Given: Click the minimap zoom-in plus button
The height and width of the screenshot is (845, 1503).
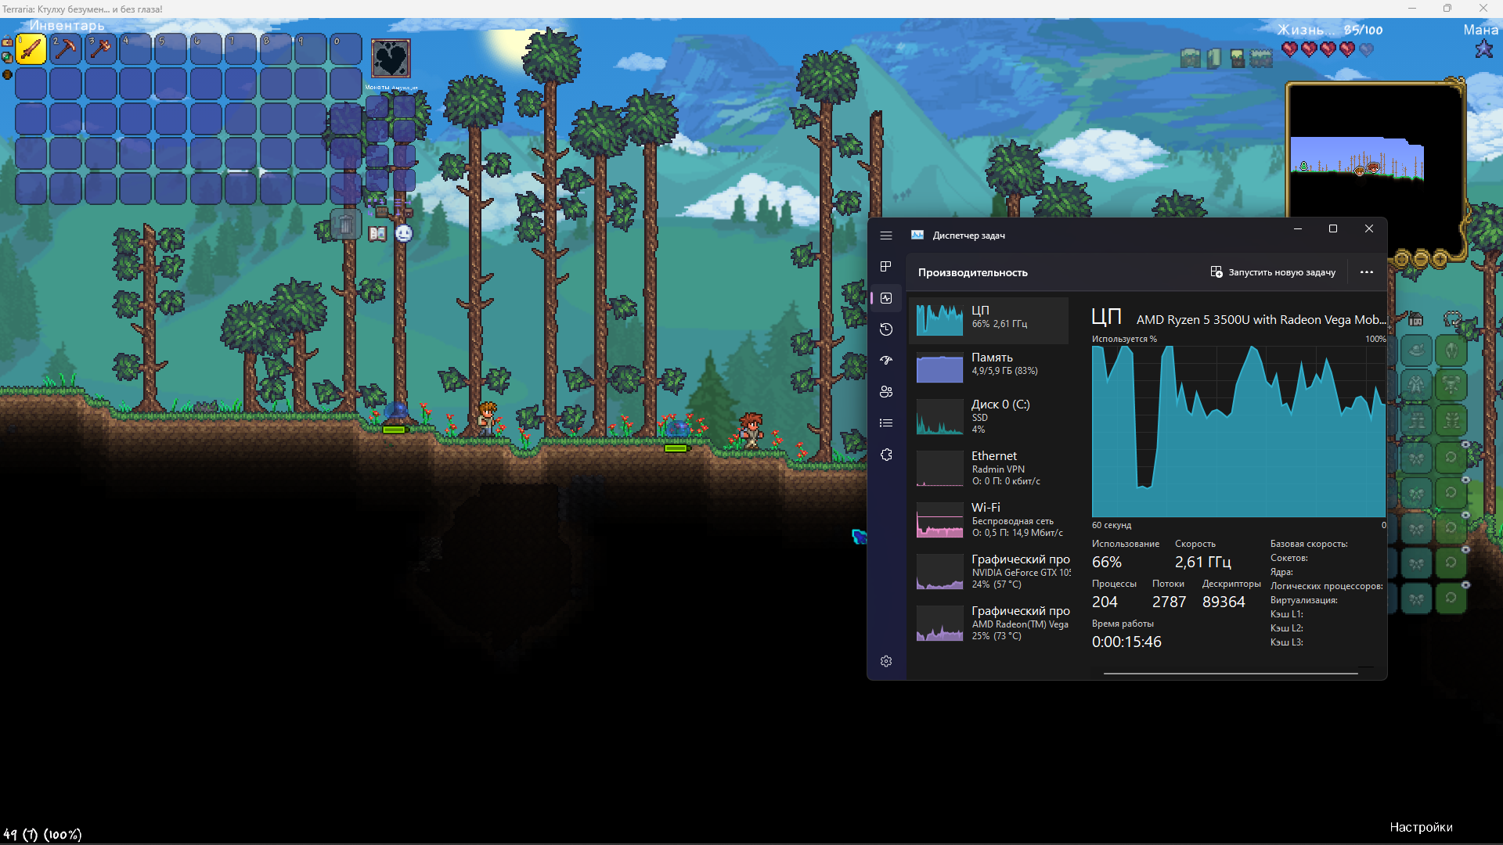Looking at the screenshot, I should pos(1440,258).
